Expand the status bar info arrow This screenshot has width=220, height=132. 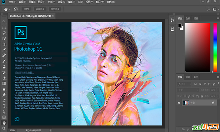pos(50,130)
